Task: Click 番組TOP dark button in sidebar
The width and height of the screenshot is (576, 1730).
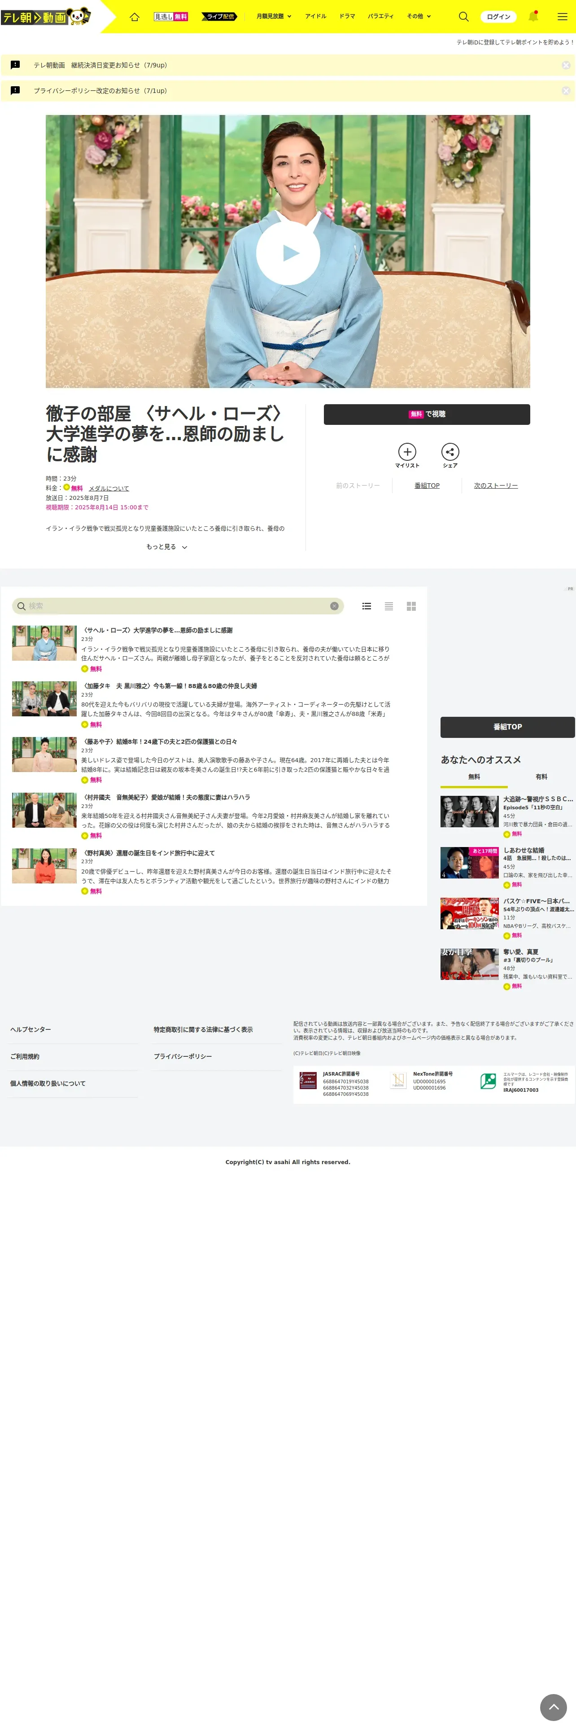Action: click(x=507, y=727)
